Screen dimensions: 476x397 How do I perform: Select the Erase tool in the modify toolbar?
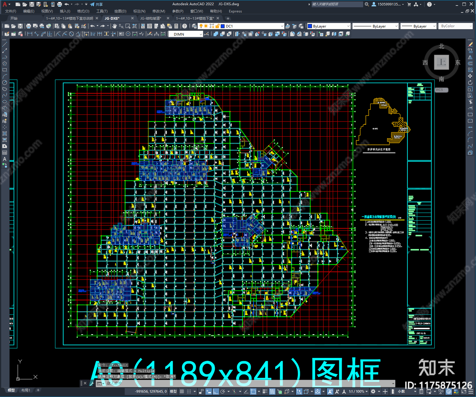click(470, 44)
